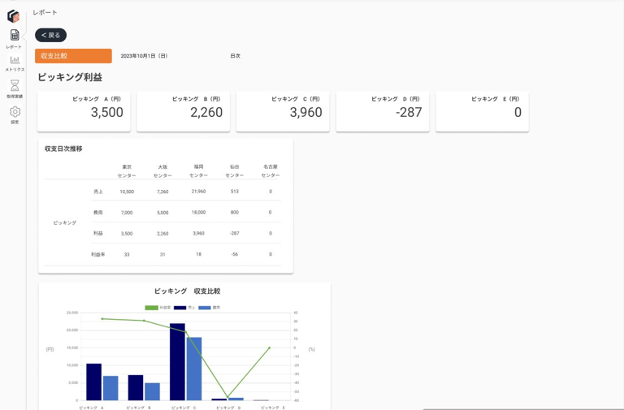Click the 収支日次推移 table title

[x=63, y=149]
